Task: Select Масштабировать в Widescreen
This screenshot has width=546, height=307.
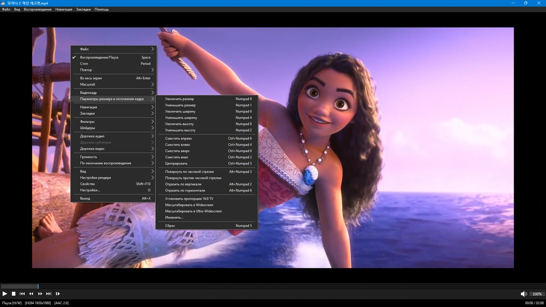Action: [x=207, y=205]
